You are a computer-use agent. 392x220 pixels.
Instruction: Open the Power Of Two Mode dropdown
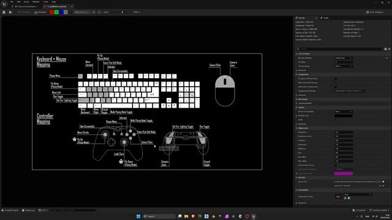[344, 111]
